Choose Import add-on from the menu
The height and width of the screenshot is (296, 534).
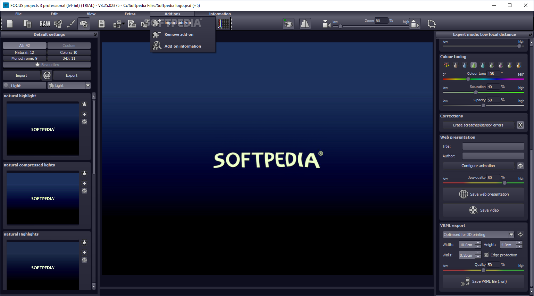[x=183, y=23]
